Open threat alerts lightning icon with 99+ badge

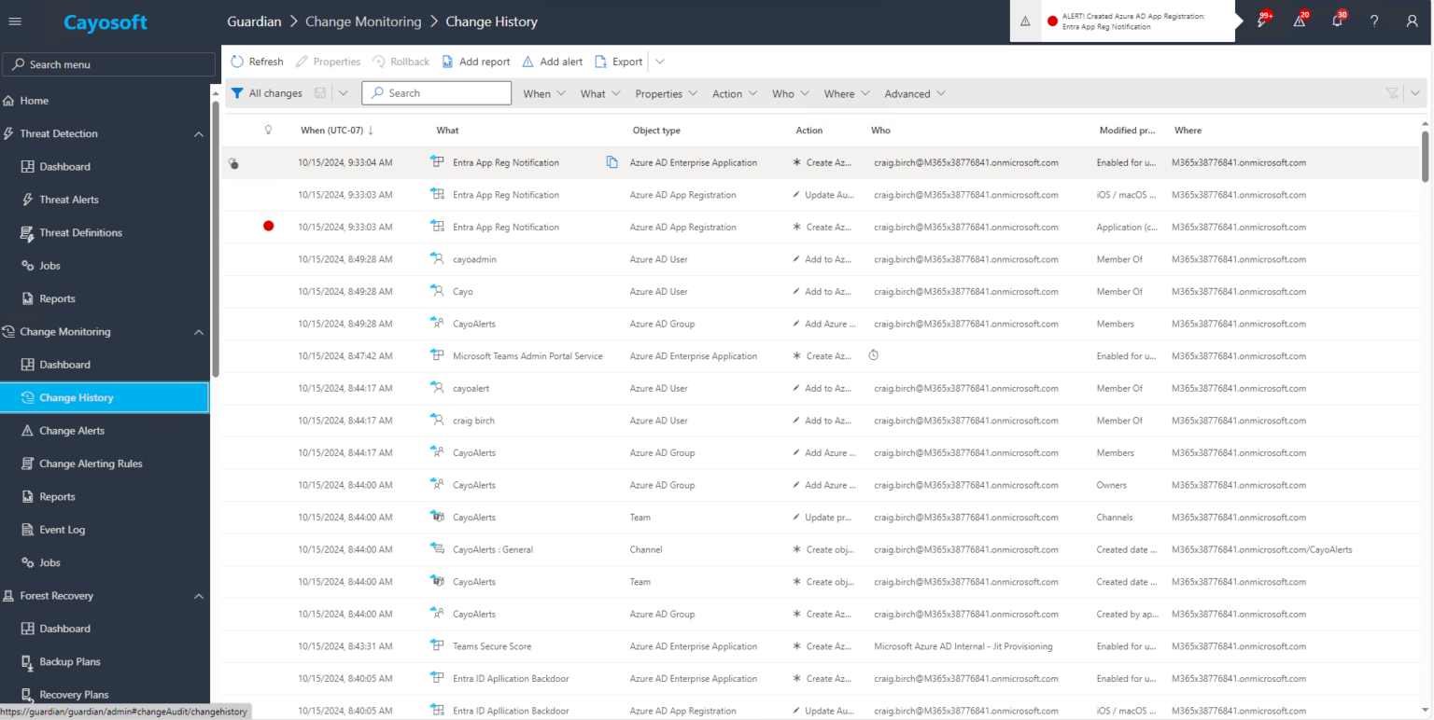click(x=1262, y=21)
